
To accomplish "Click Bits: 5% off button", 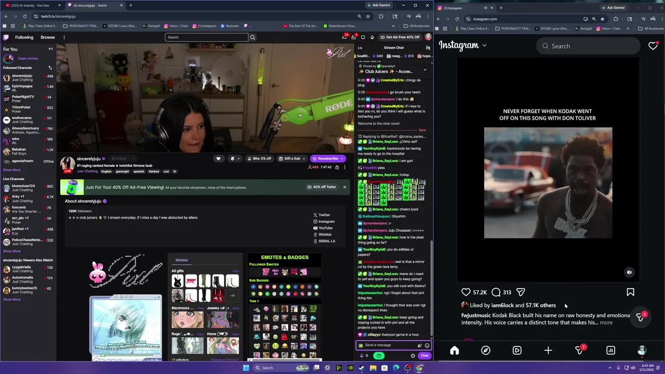I will click(x=259, y=158).
